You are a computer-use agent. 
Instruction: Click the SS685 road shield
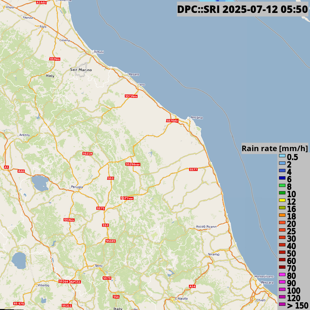coord(110,241)
